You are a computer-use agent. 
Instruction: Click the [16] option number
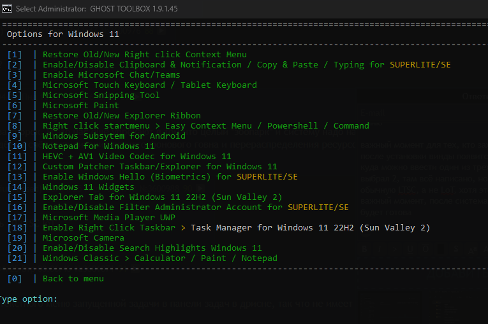[x=17, y=208]
